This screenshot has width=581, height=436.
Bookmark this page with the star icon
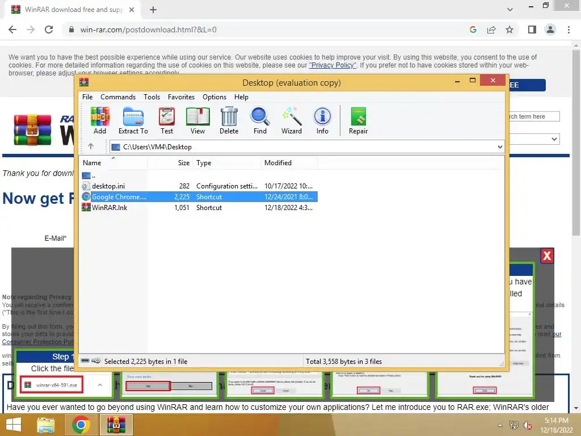pos(510,30)
